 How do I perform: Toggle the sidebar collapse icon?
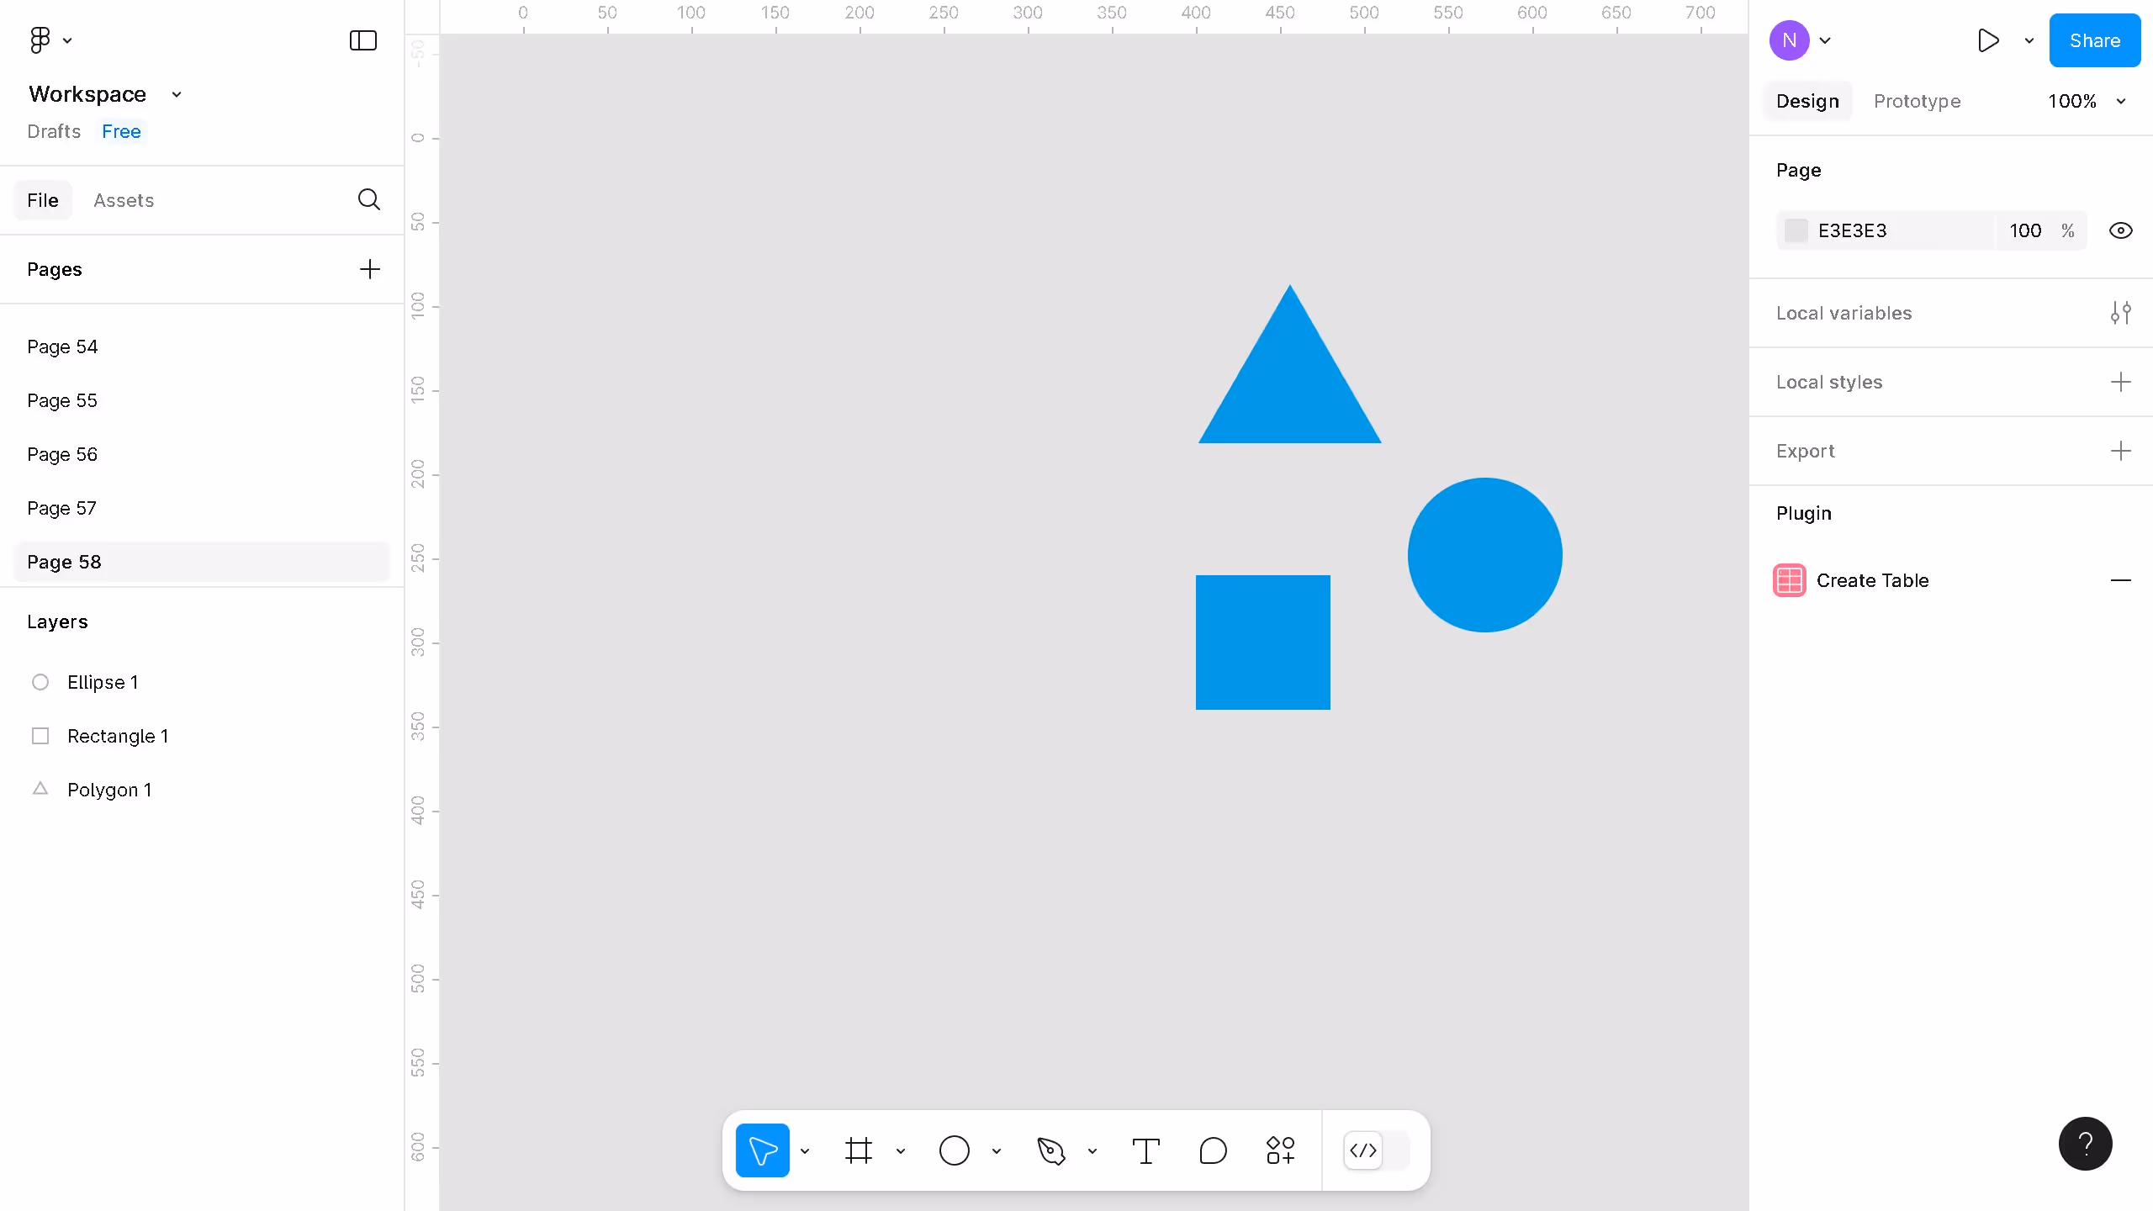tap(362, 40)
